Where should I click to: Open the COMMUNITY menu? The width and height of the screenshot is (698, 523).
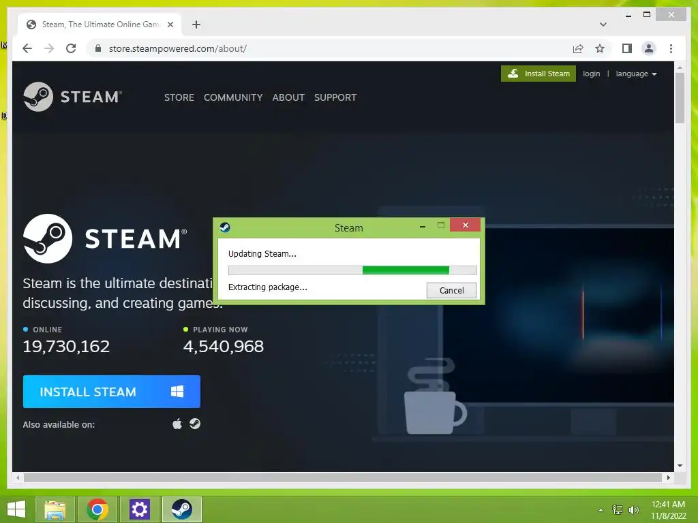coord(233,97)
